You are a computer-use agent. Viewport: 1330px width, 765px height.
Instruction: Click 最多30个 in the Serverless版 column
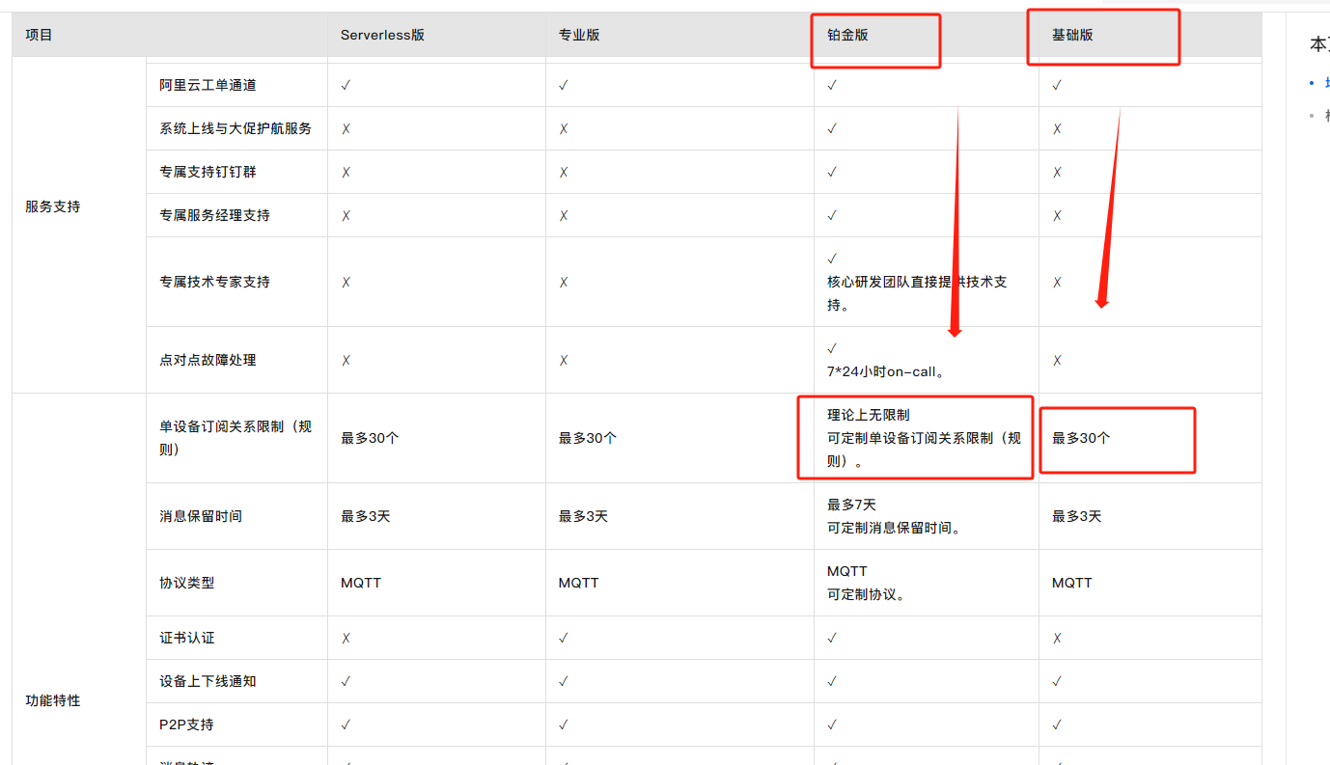(x=370, y=438)
